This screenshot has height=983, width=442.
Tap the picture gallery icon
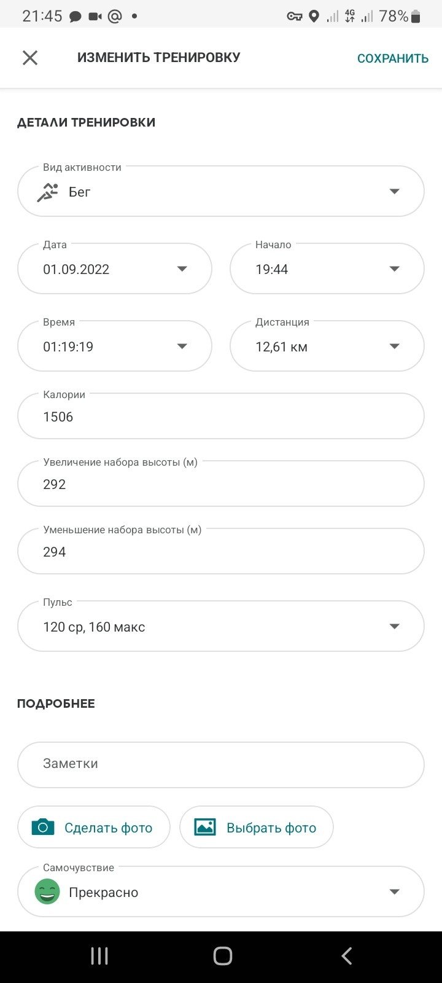(x=205, y=828)
